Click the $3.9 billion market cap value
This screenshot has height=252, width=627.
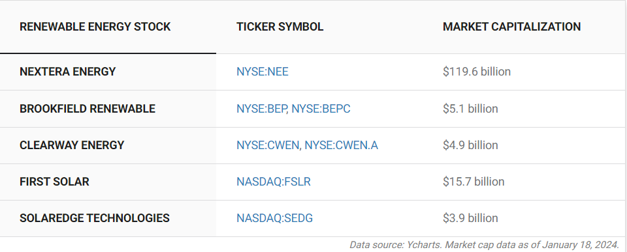[x=470, y=218]
